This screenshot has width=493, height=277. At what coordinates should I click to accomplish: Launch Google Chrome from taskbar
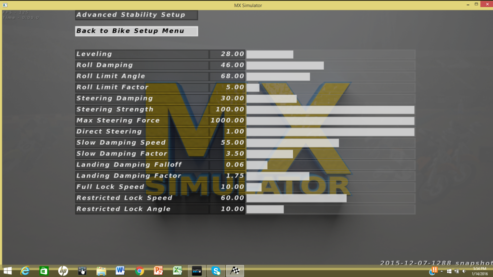tap(140, 271)
